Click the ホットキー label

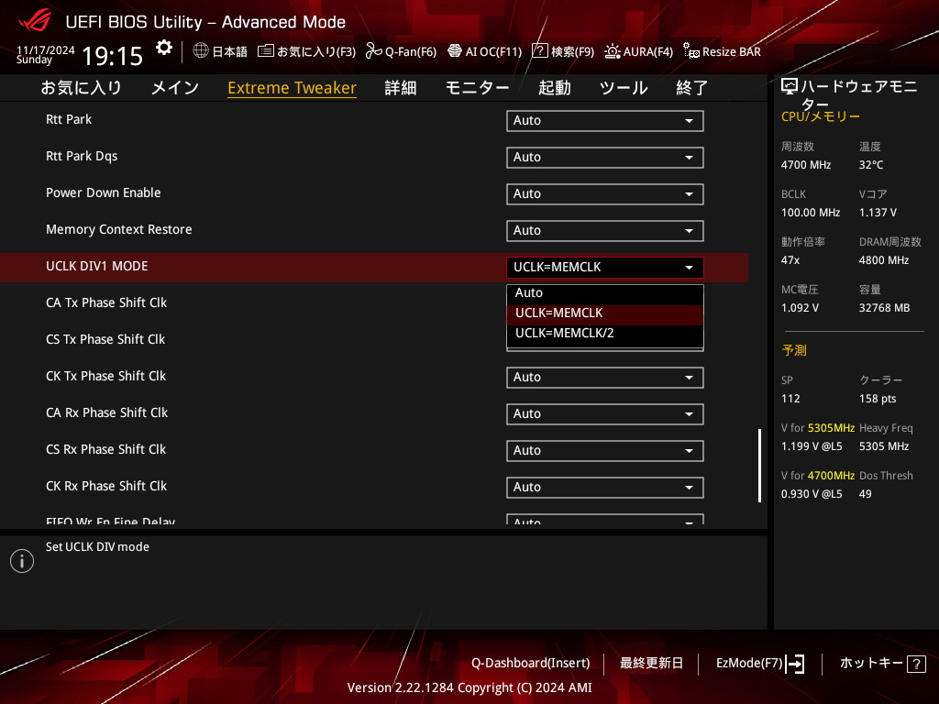point(871,664)
